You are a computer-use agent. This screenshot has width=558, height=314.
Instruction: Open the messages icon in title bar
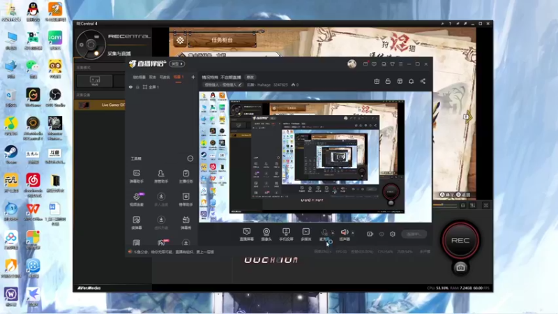point(374,64)
